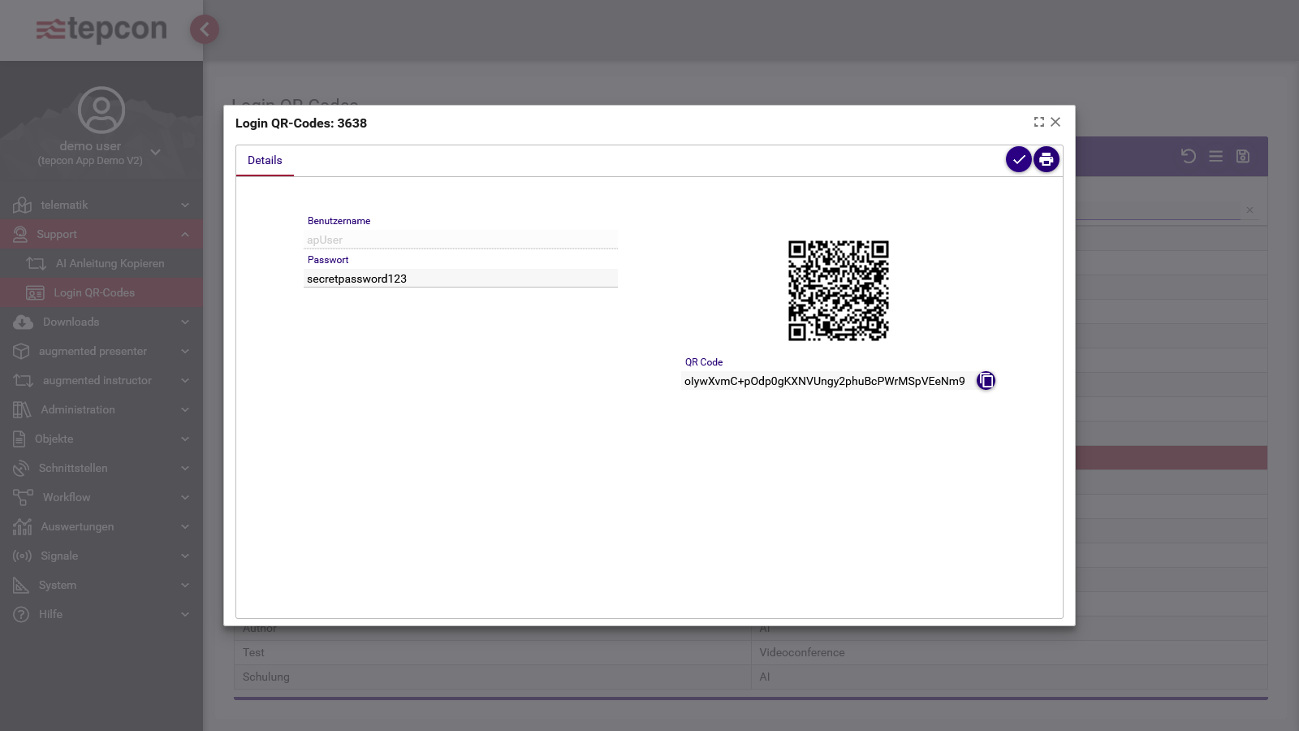Switch to the Details tab

click(x=265, y=160)
